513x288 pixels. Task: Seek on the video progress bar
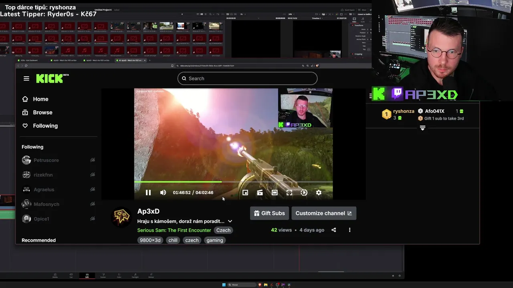tap(233, 182)
